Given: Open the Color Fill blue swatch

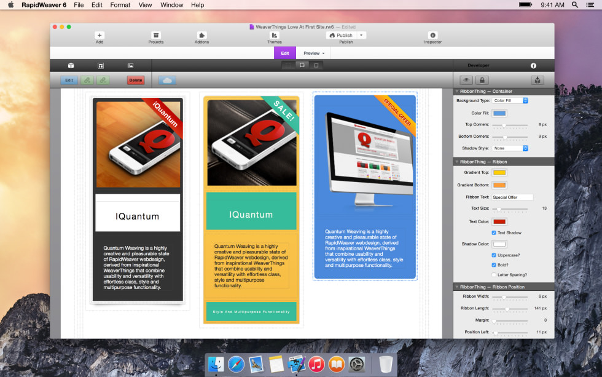Looking at the screenshot, I should tap(499, 113).
